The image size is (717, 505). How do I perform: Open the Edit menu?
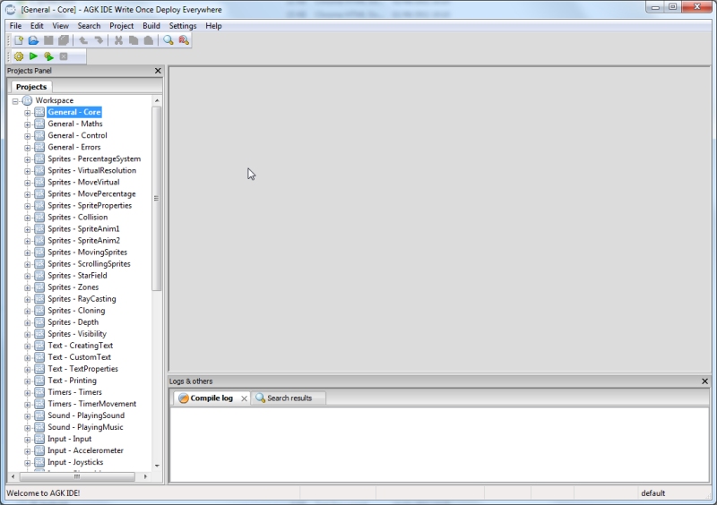[x=37, y=26]
